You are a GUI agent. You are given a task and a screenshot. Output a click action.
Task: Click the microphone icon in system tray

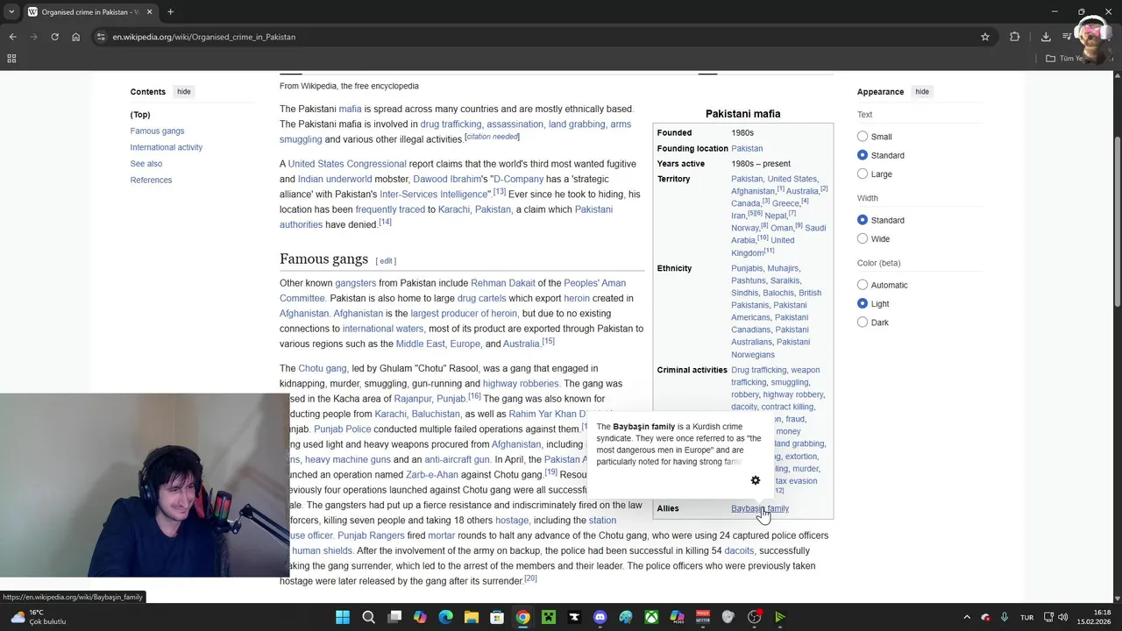tap(1005, 617)
